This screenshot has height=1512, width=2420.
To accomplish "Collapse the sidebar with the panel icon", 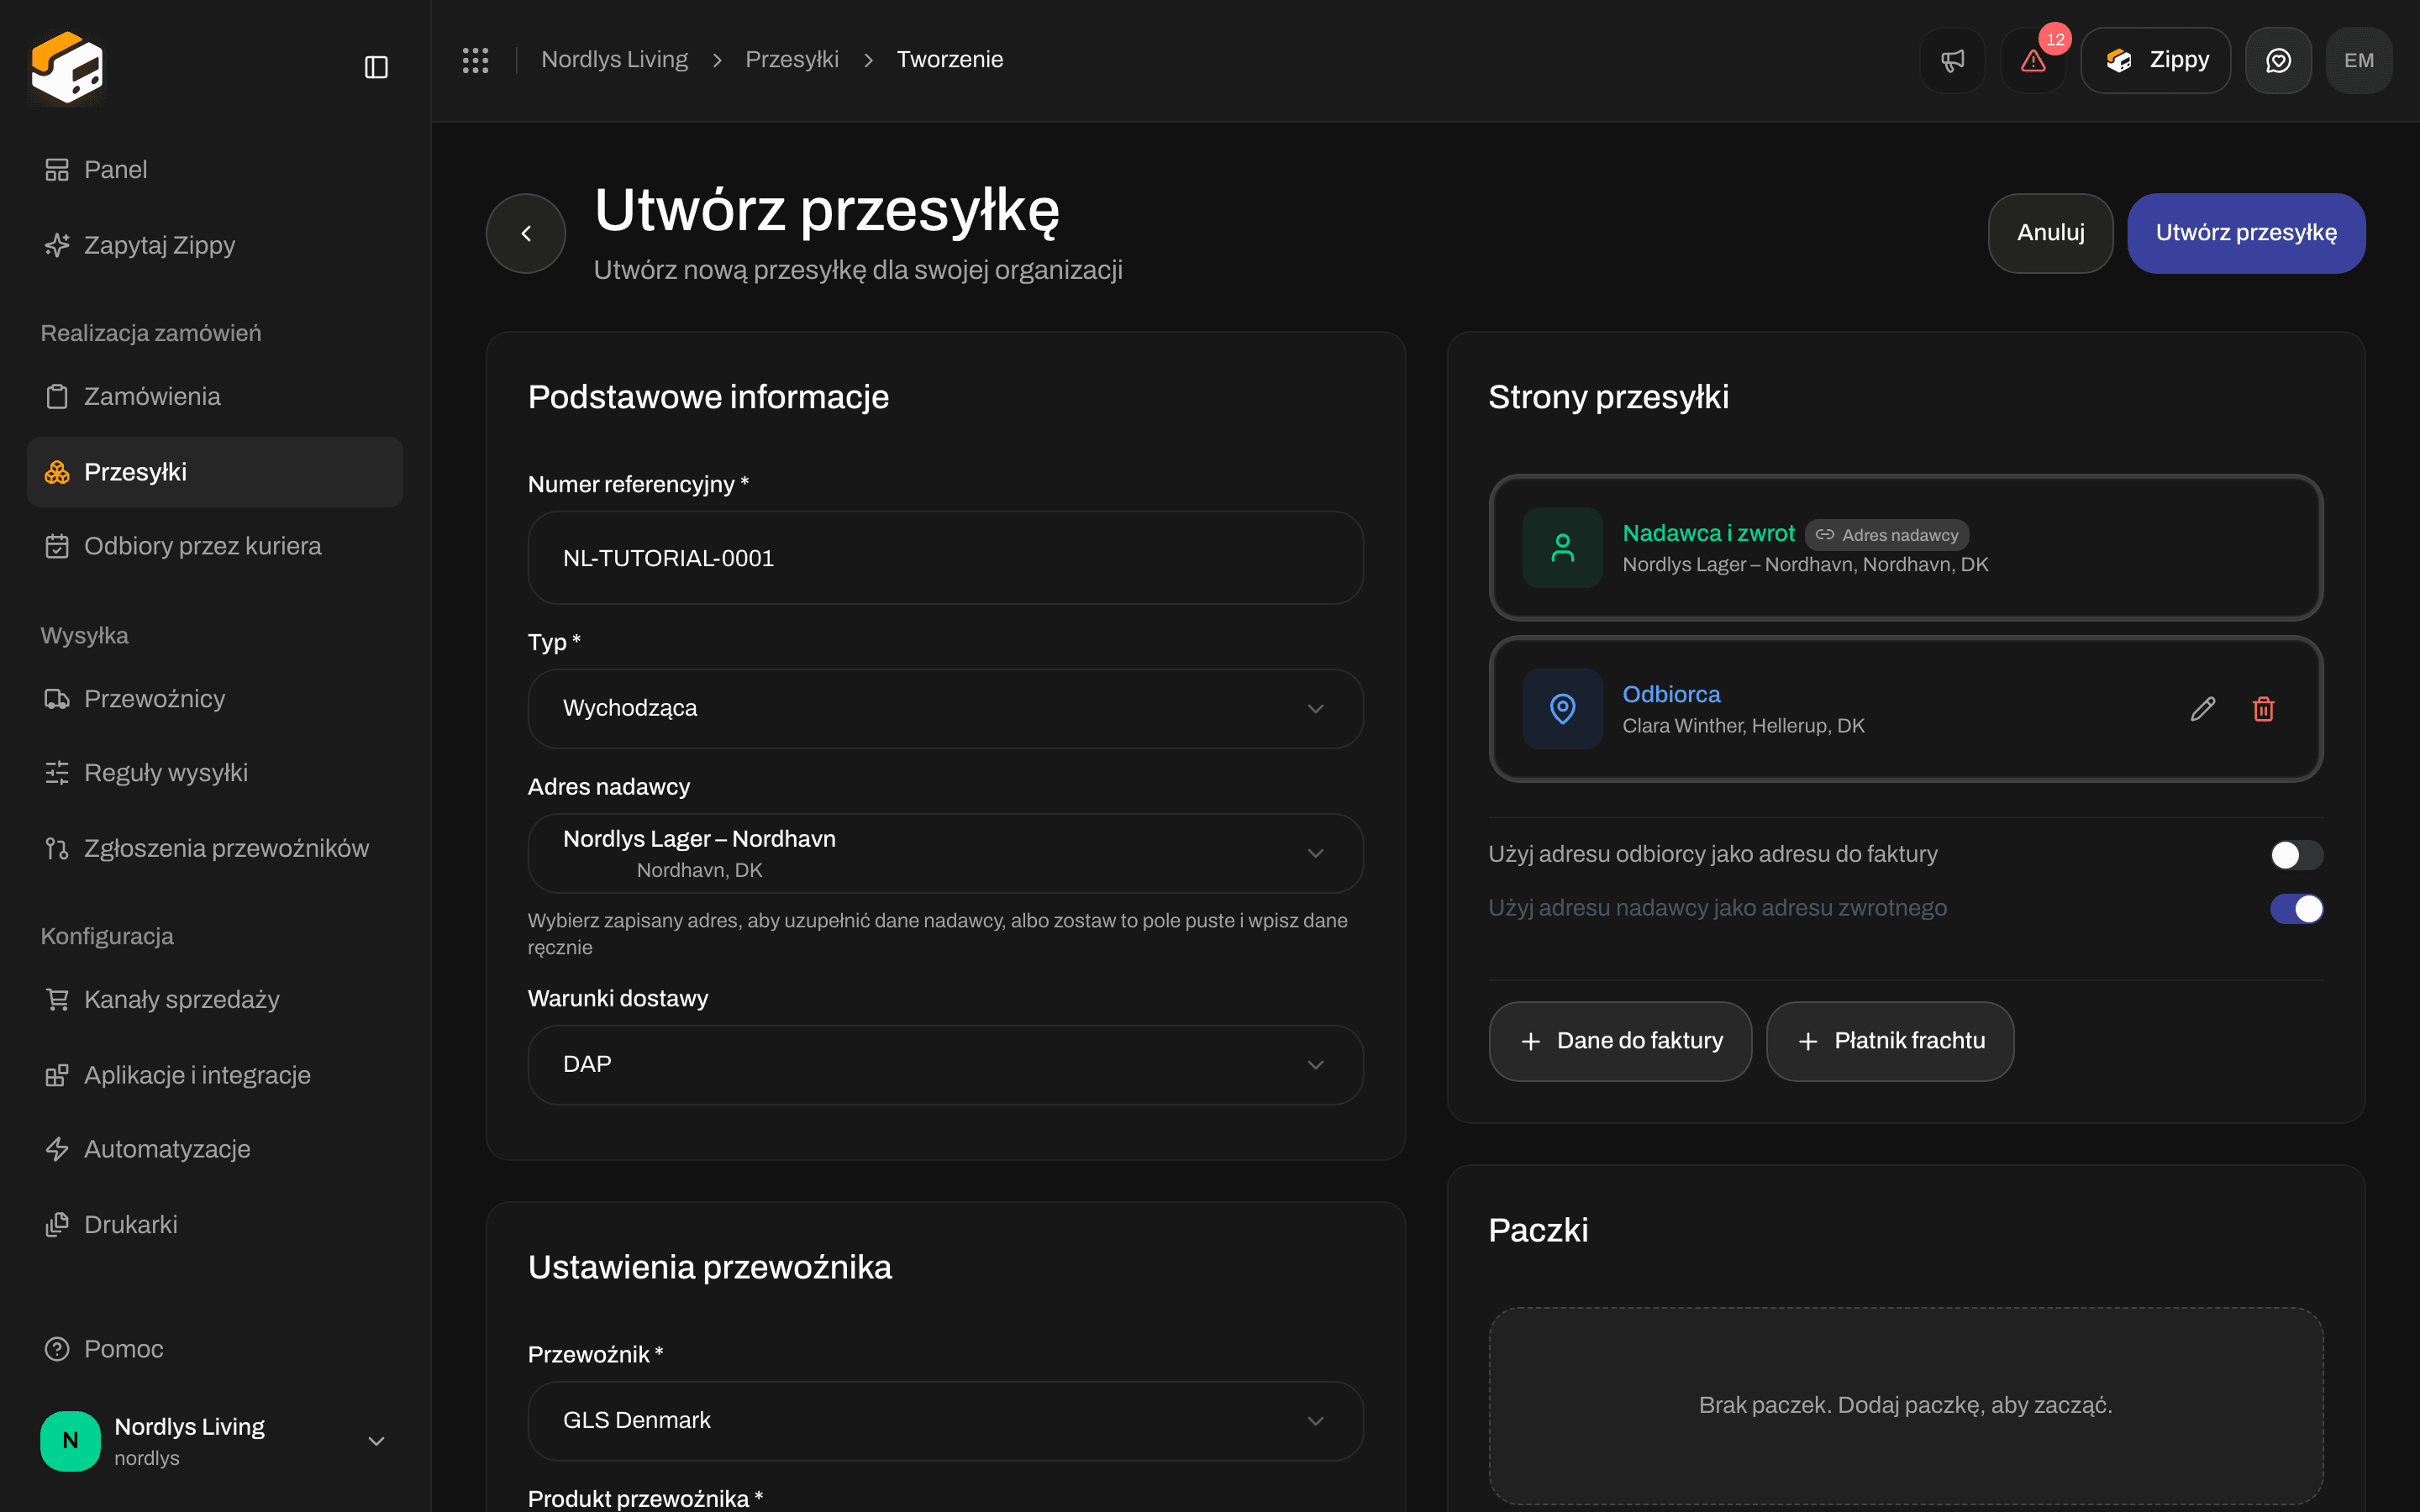I will (x=376, y=67).
